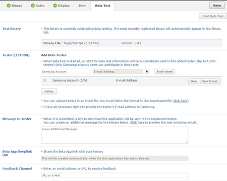227x181 pixels.
Task: Click the 'Feedback Channel' section label
Action: 17,168
